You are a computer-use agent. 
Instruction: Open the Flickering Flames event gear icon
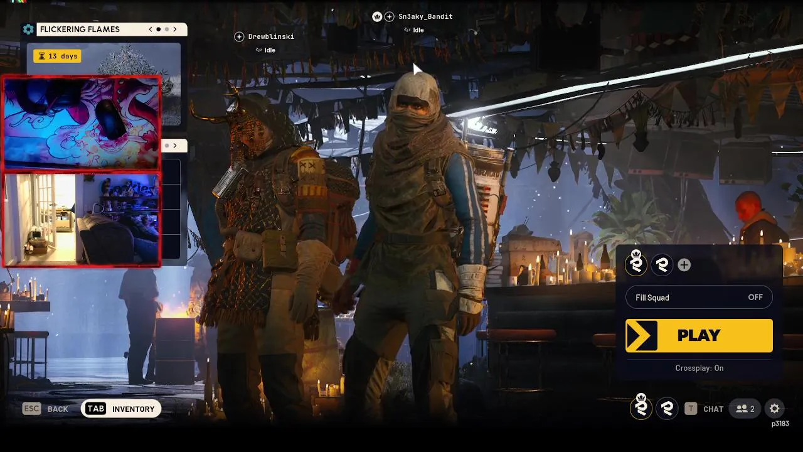click(28, 30)
